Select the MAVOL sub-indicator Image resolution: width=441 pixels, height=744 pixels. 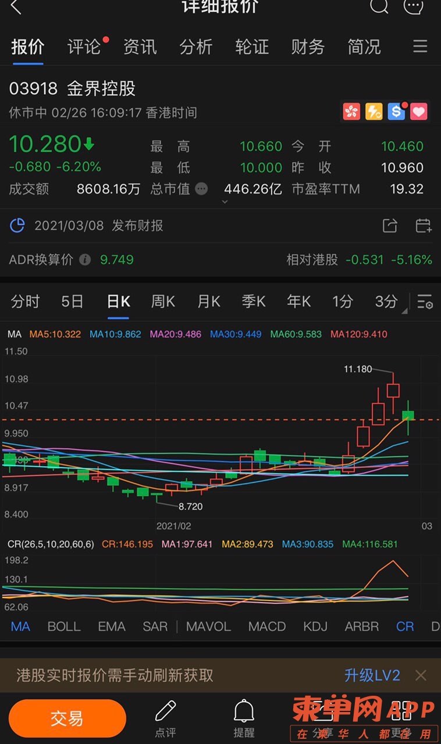(x=209, y=627)
